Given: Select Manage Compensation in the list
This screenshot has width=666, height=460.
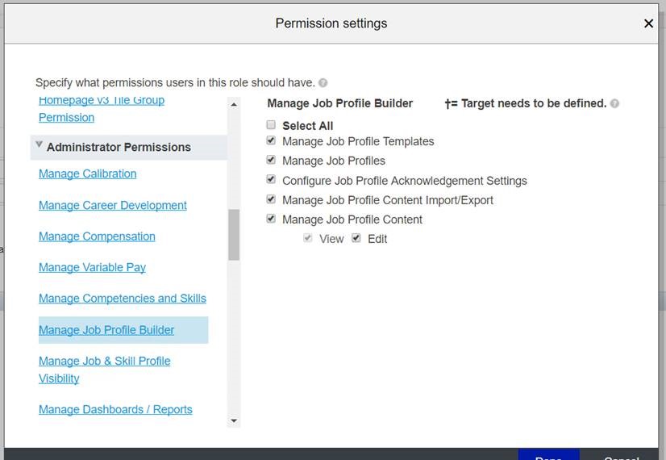Looking at the screenshot, I should 97,236.
